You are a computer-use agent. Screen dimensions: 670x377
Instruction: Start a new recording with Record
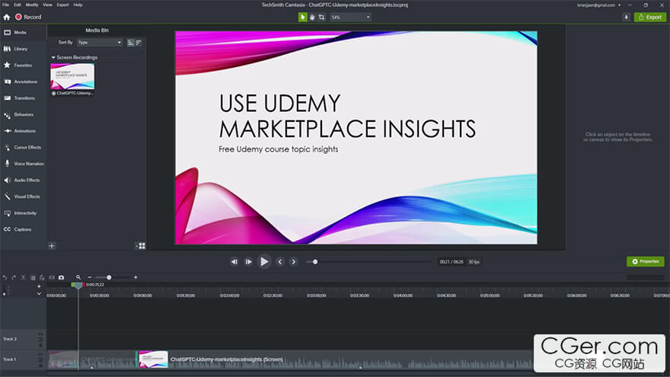point(28,17)
